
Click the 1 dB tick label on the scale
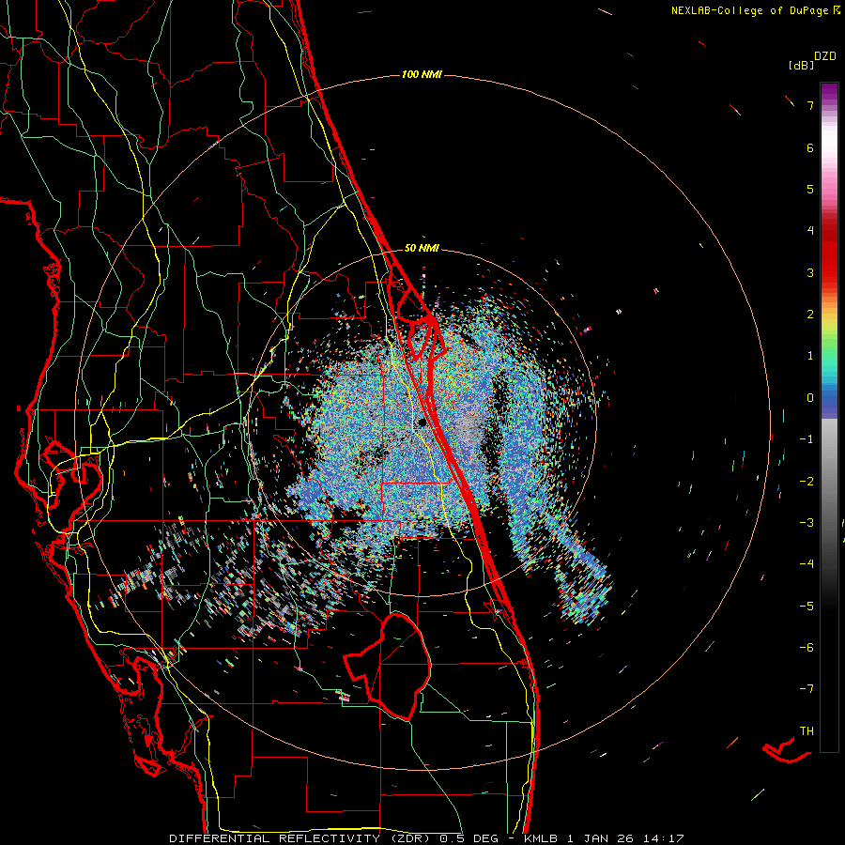(x=810, y=356)
